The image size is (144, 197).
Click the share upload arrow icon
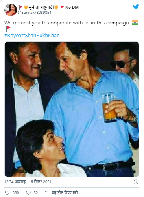click(46, 193)
